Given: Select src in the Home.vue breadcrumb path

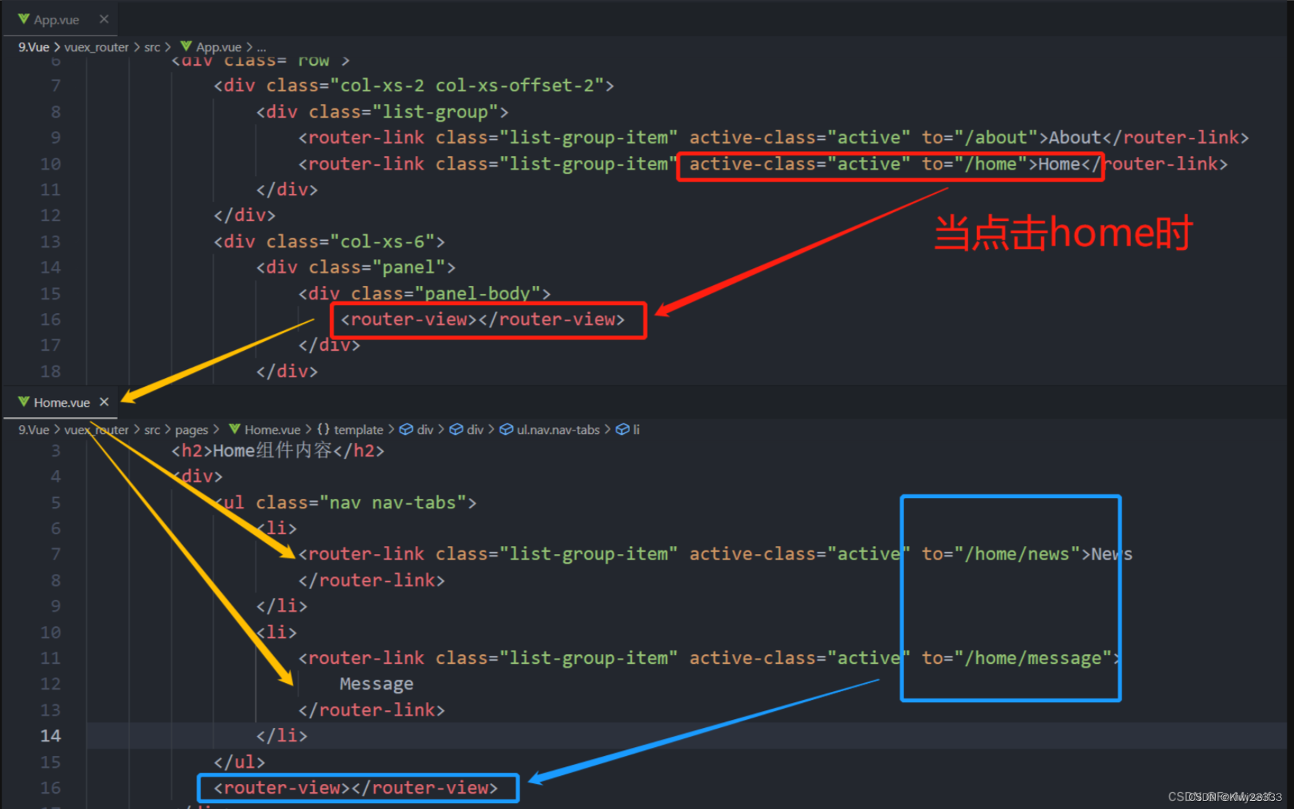Looking at the screenshot, I should pyautogui.click(x=153, y=430).
